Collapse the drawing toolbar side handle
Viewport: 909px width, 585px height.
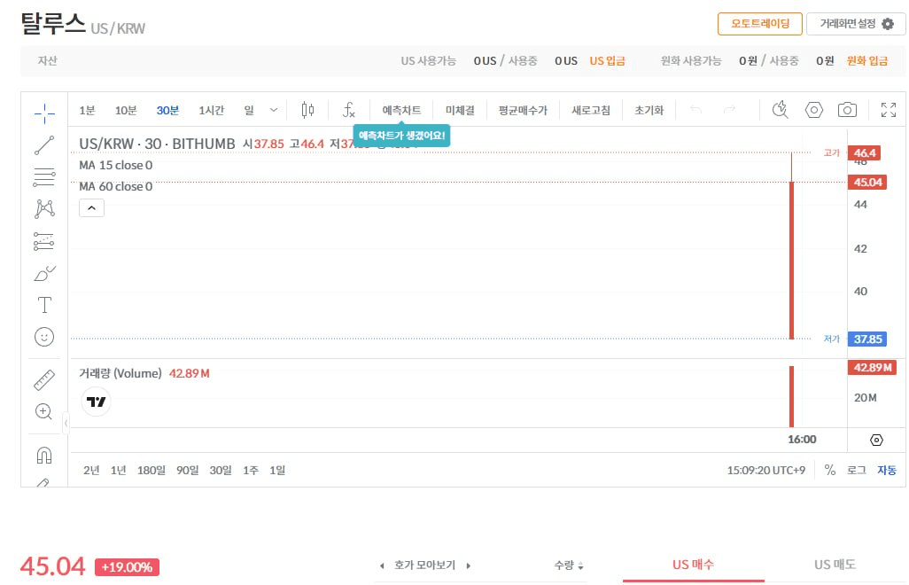coord(66,424)
